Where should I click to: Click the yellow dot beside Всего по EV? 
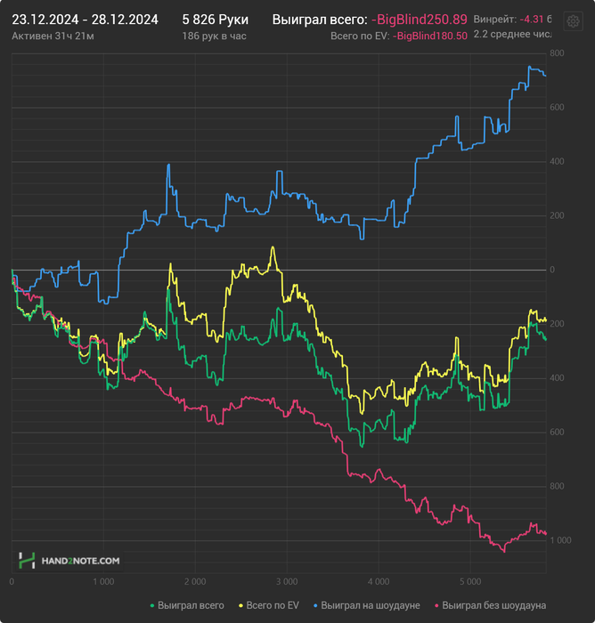tap(241, 605)
